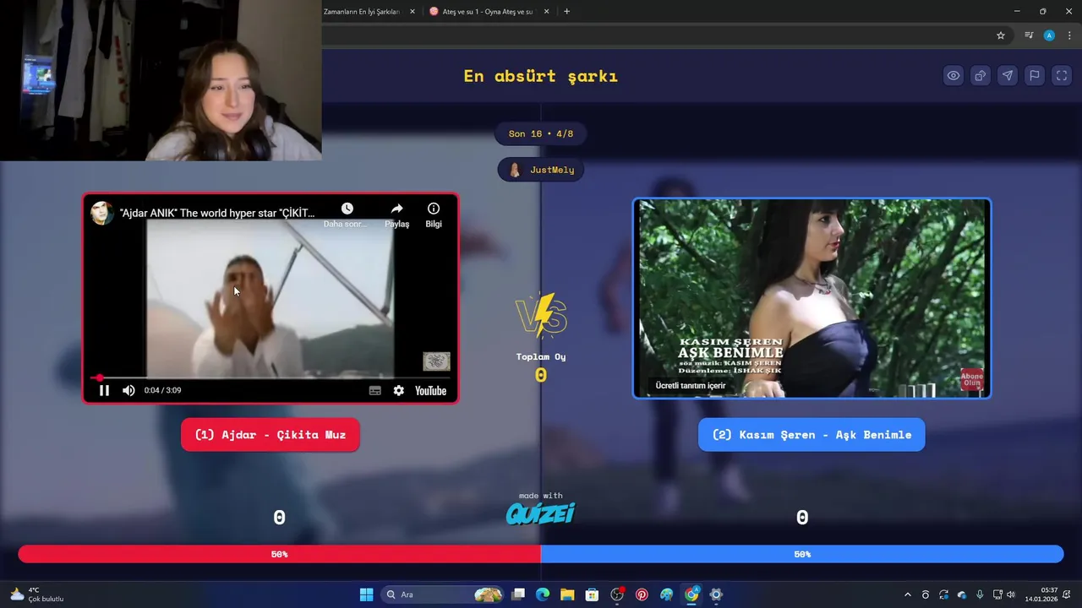1082x608 pixels.
Task: Click the Bilgi info icon on the video
Action: tap(434, 209)
